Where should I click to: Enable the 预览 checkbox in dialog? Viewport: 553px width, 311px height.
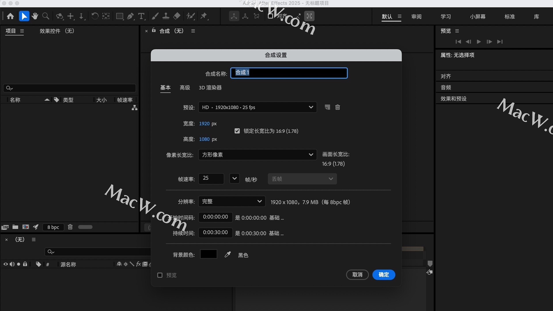pyautogui.click(x=160, y=275)
